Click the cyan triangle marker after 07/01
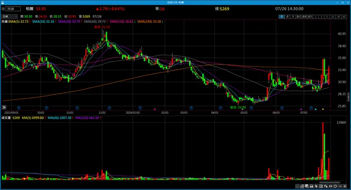Viewport: 351px width, 190px height. (315, 109)
